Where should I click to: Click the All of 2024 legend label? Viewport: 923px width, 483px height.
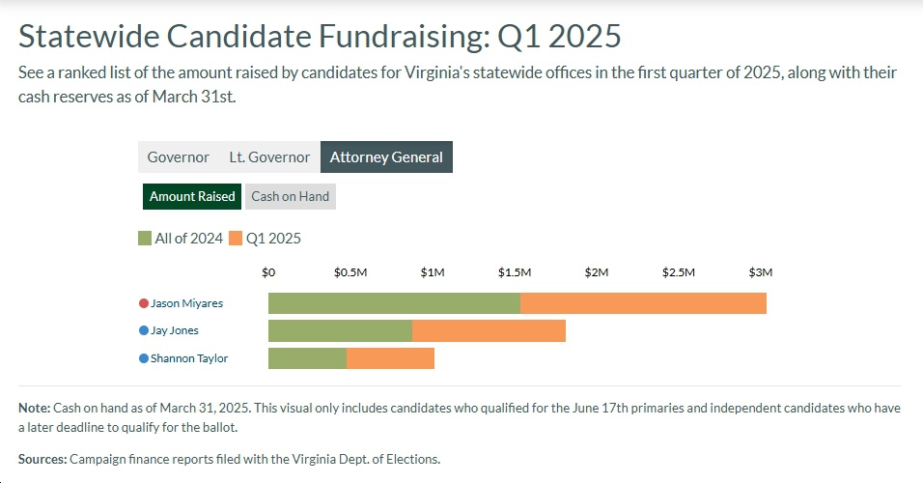[188, 238]
